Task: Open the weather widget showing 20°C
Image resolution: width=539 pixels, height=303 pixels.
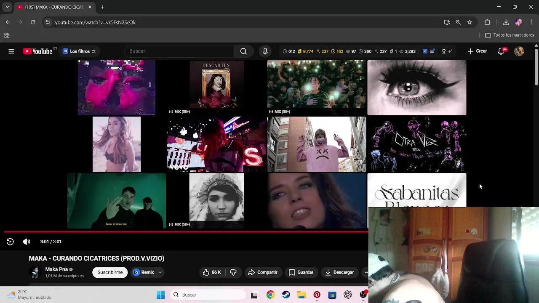Action: tap(29, 295)
